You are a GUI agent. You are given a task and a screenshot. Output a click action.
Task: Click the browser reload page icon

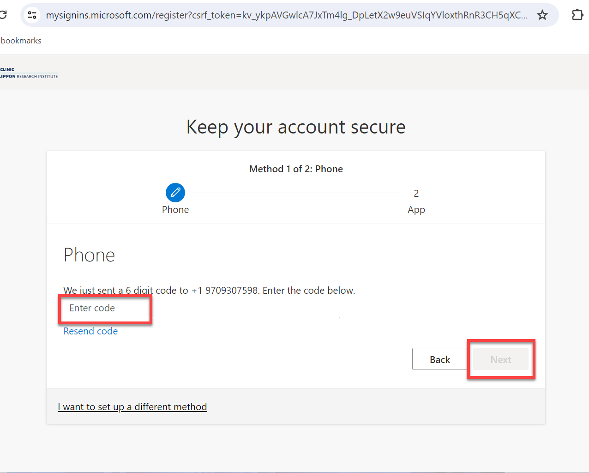pos(3,15)
